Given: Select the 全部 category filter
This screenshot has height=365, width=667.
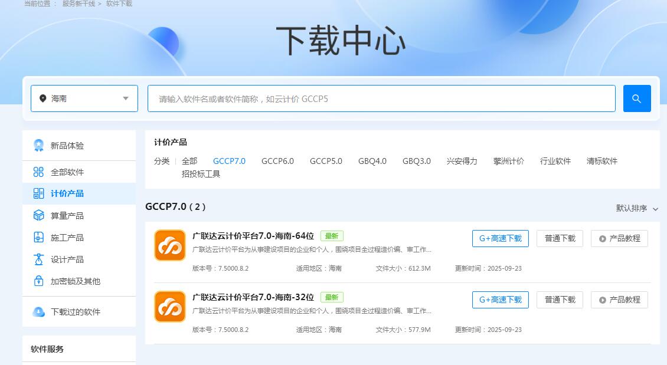Looking at the screenshot, I should coord(189,161).
